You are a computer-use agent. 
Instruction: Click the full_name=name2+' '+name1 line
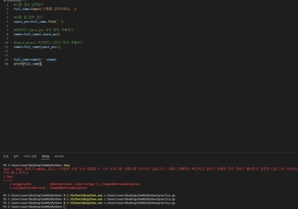(35, 60)
